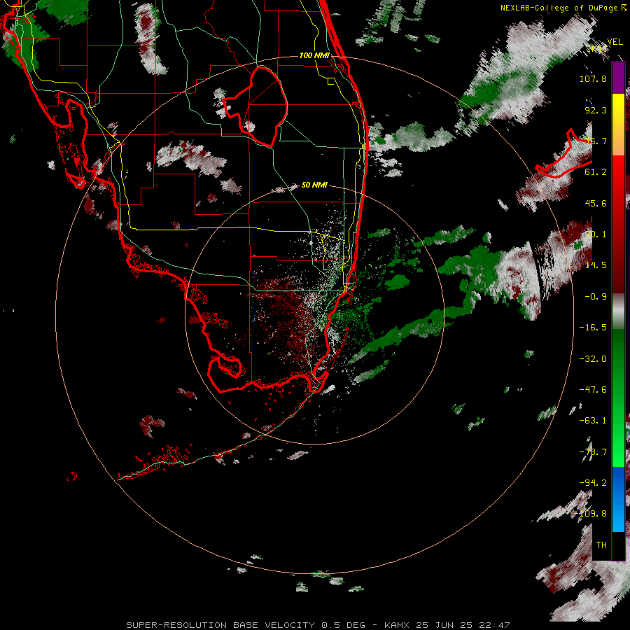The image size is (630, 630).
Task: Click the Super-Resolution Base Velocity caption text
Action: pyautogui.click(x=318, y=625)
